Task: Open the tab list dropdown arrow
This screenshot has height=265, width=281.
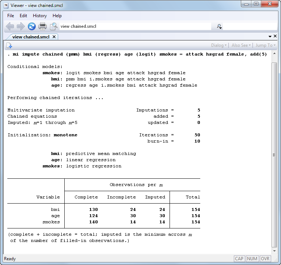Action: point(270,37)
